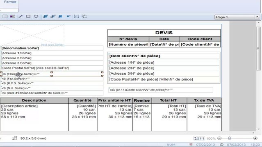Select the Prix unitaire HT column header
This screenshot has height=147, width=262.
coord(114,100)
